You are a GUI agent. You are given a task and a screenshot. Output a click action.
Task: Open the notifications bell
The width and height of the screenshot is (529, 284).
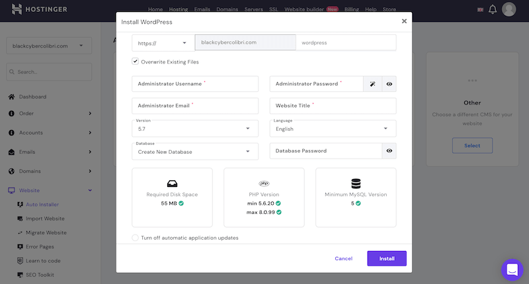tap(493, 9)
